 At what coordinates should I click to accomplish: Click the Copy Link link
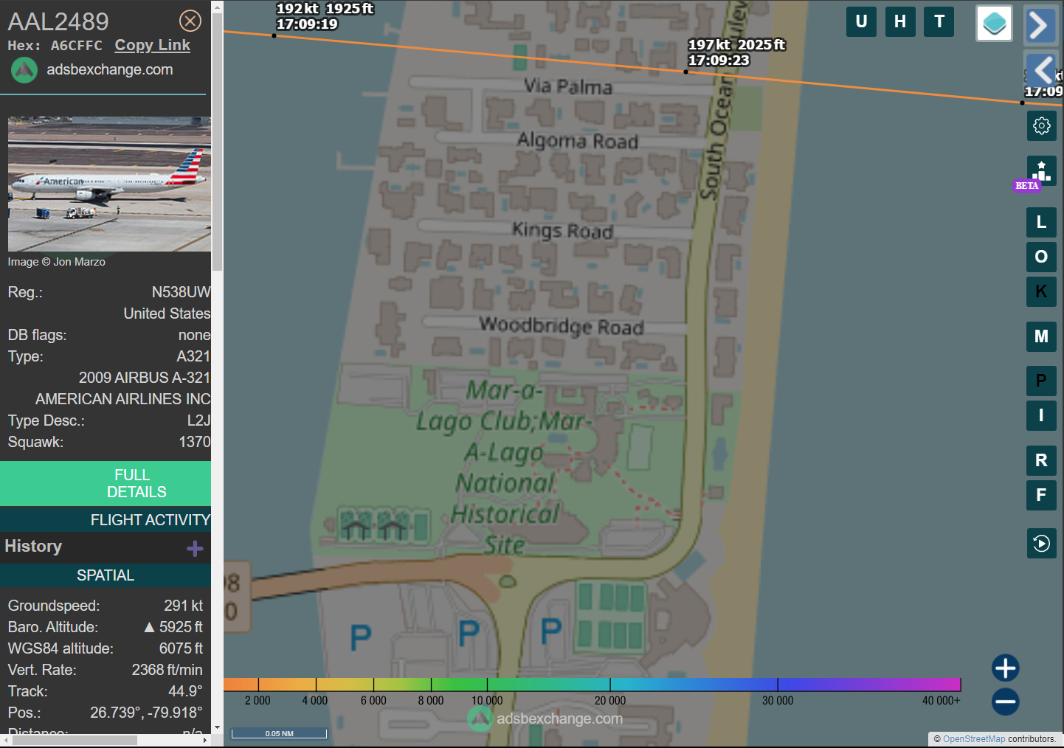[152, 45]
